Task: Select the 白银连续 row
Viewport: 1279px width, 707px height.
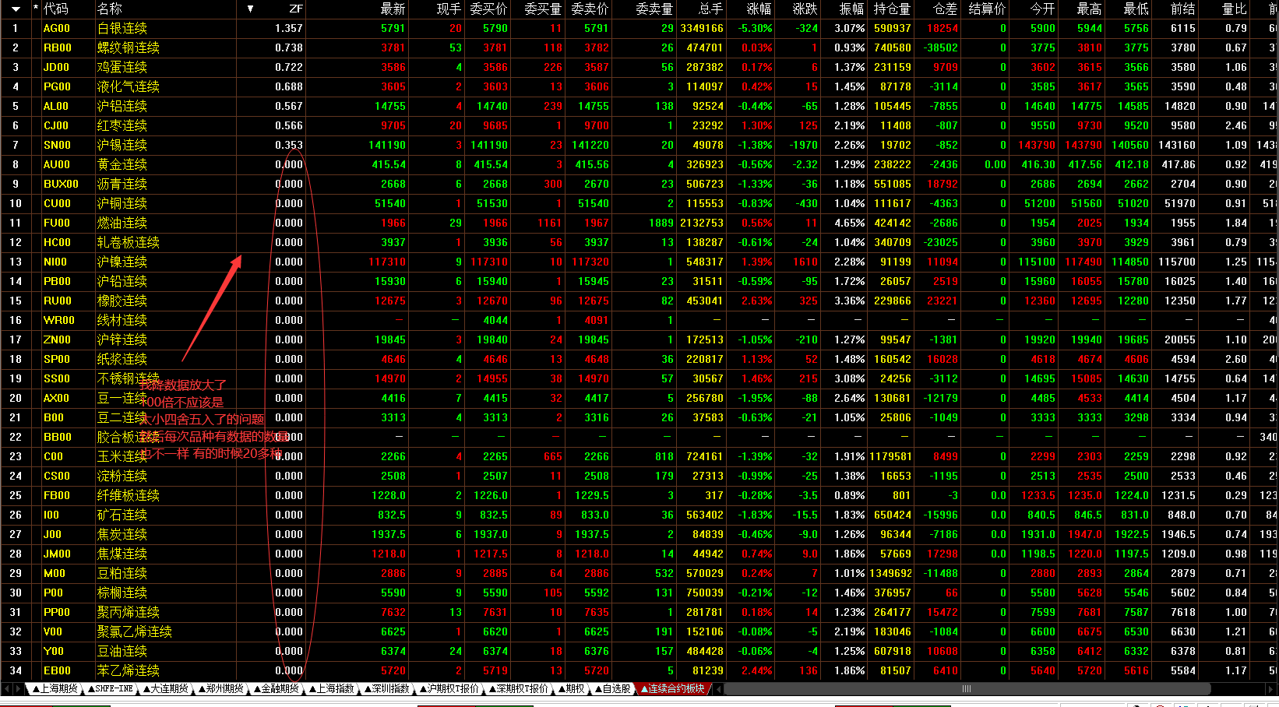Action: click(x=122, y=28)
